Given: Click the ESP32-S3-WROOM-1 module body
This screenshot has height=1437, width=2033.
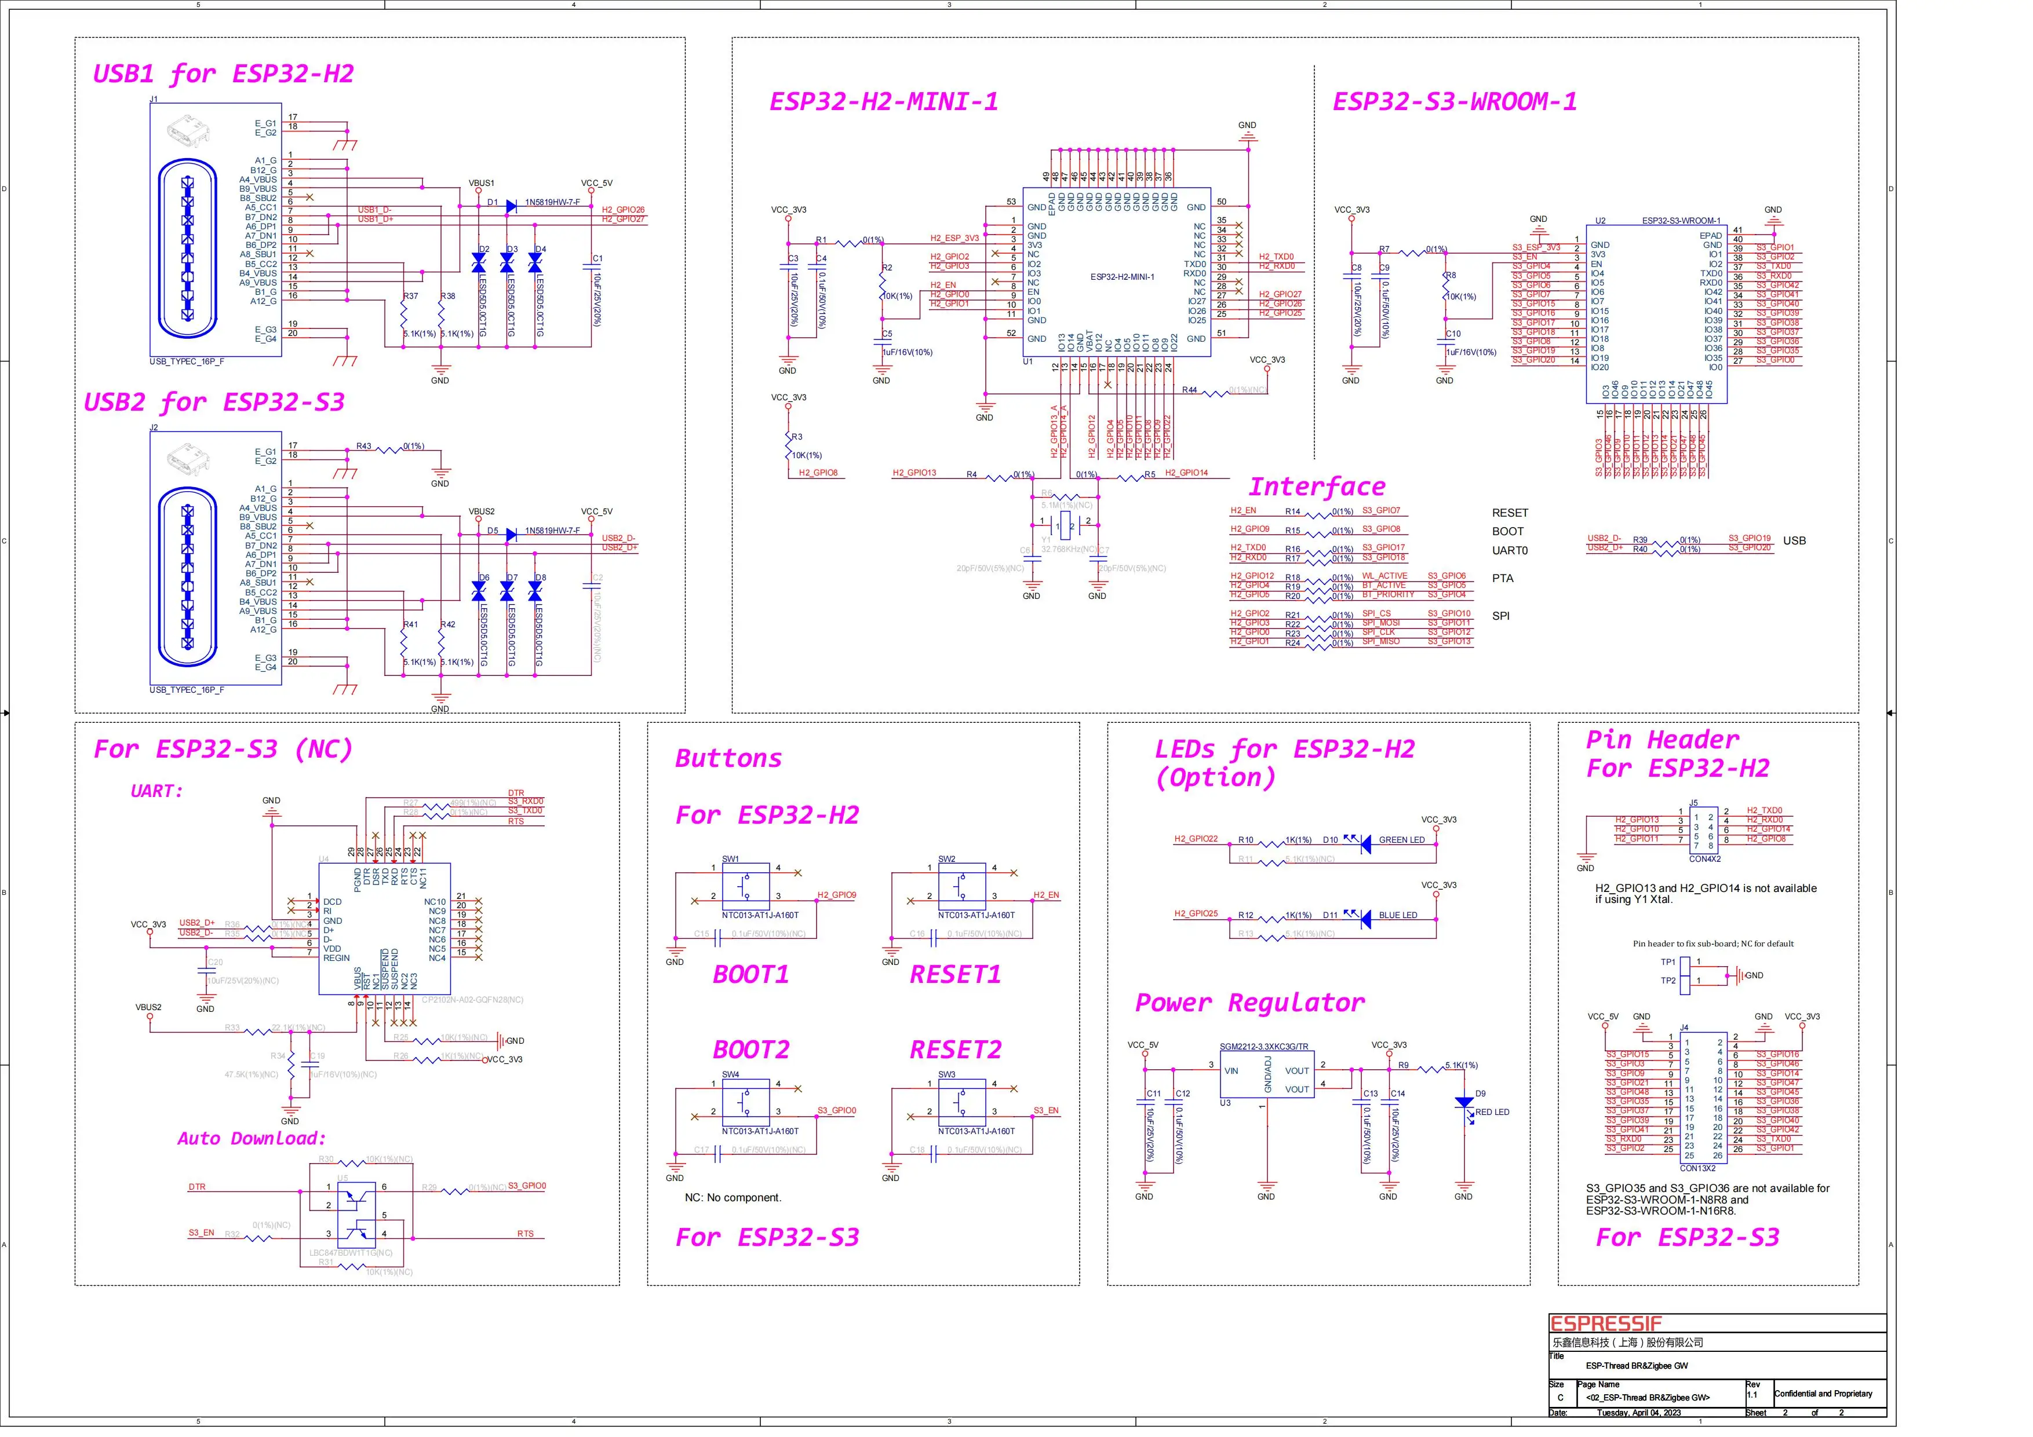Looking at the screenshot, I should coord(1656,314).
